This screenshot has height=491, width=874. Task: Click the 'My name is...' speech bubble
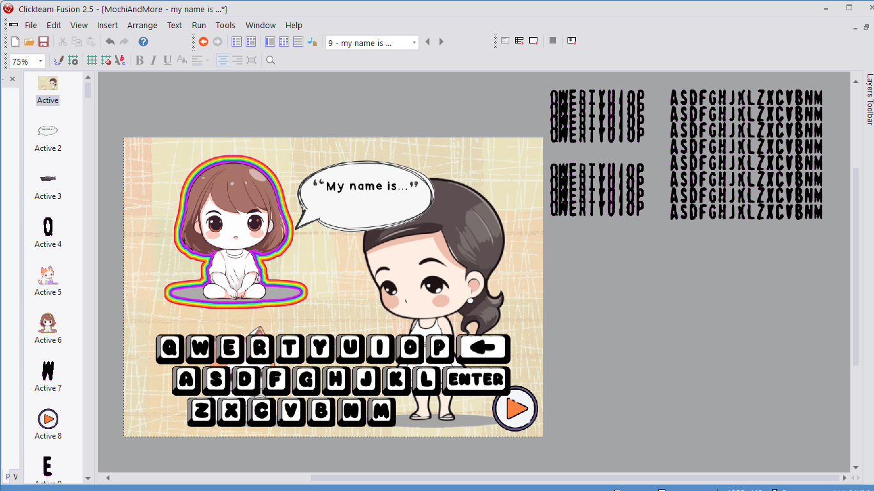[x=365, y=194]
